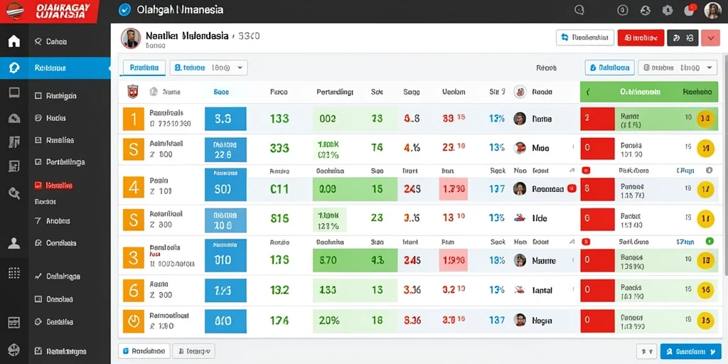Screen dimensions: 728x364
Task: Click the globe icon at sidebar bottom
Action: tap(14, 350)
